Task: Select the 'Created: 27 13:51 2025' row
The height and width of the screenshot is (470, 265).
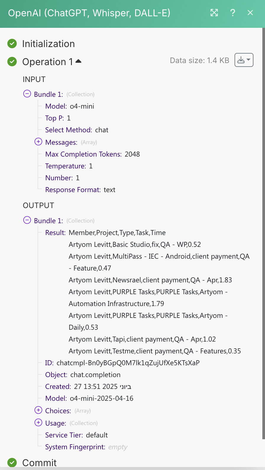Action: pyautogui.click(x=88, y=387)
